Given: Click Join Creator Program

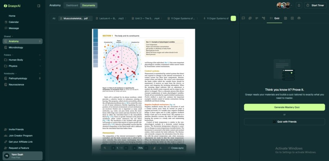Looking at the screenshot, I should tap(22, 136).
